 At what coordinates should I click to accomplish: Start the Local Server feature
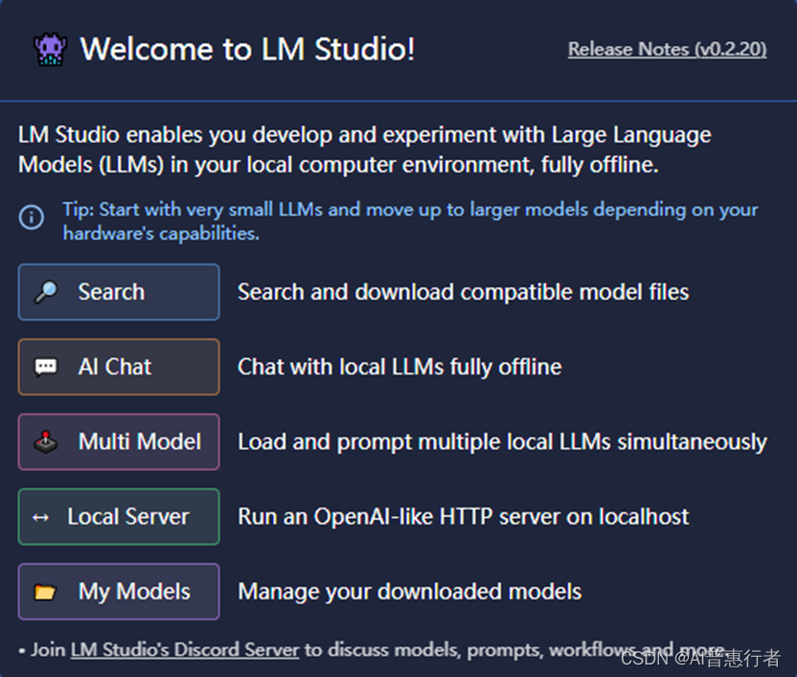point(118,516)
